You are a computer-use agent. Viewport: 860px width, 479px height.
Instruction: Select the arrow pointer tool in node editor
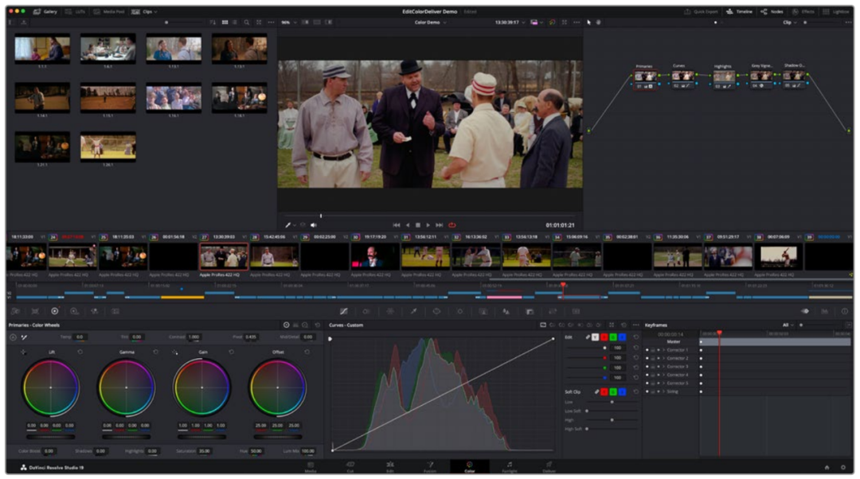[589, 22]
